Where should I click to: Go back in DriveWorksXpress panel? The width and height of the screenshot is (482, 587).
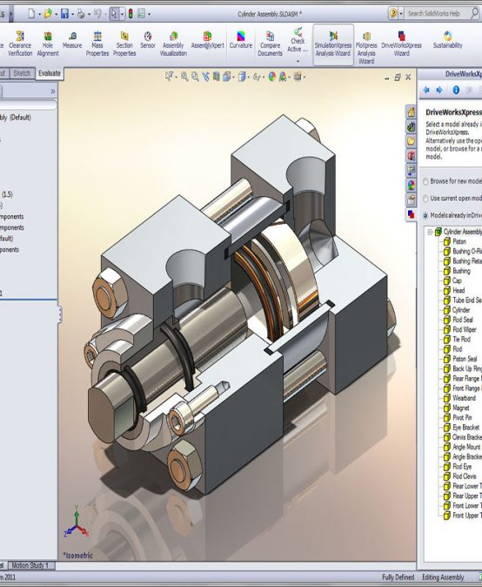coord(426,90)
